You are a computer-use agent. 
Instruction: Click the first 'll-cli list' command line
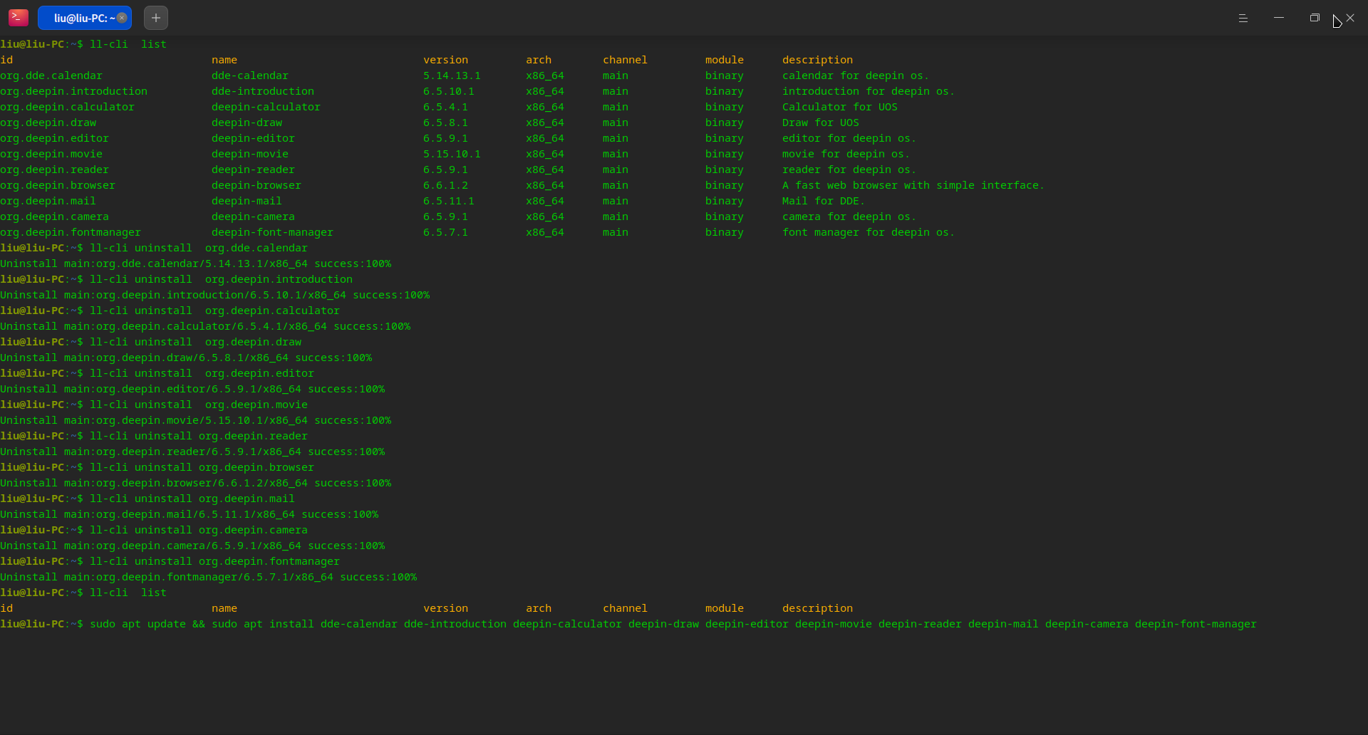[x=128, y=44]
